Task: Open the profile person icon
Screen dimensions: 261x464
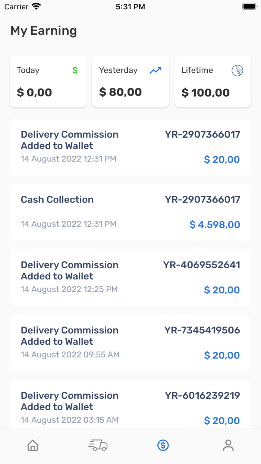Action: [228, 445]
